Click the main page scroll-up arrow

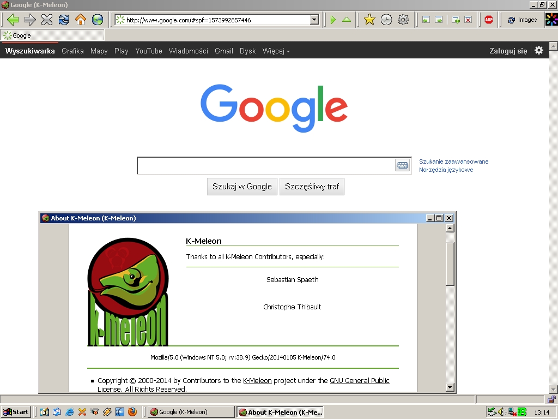(x=553, y=46)
